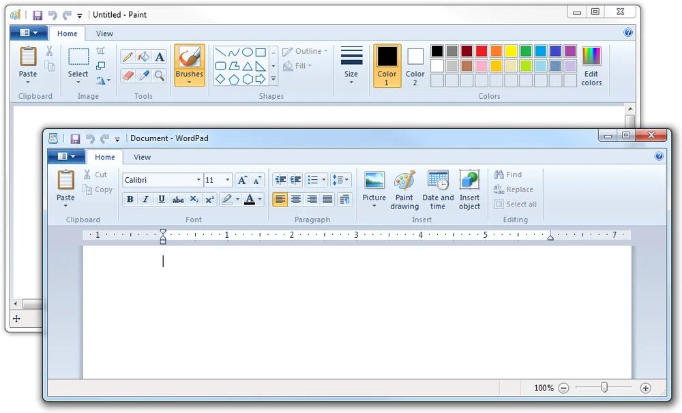The height and width of the screenshot is (413, 682).
Task: Toggle Strikethrough in WordPad
Action: [178, 200]
